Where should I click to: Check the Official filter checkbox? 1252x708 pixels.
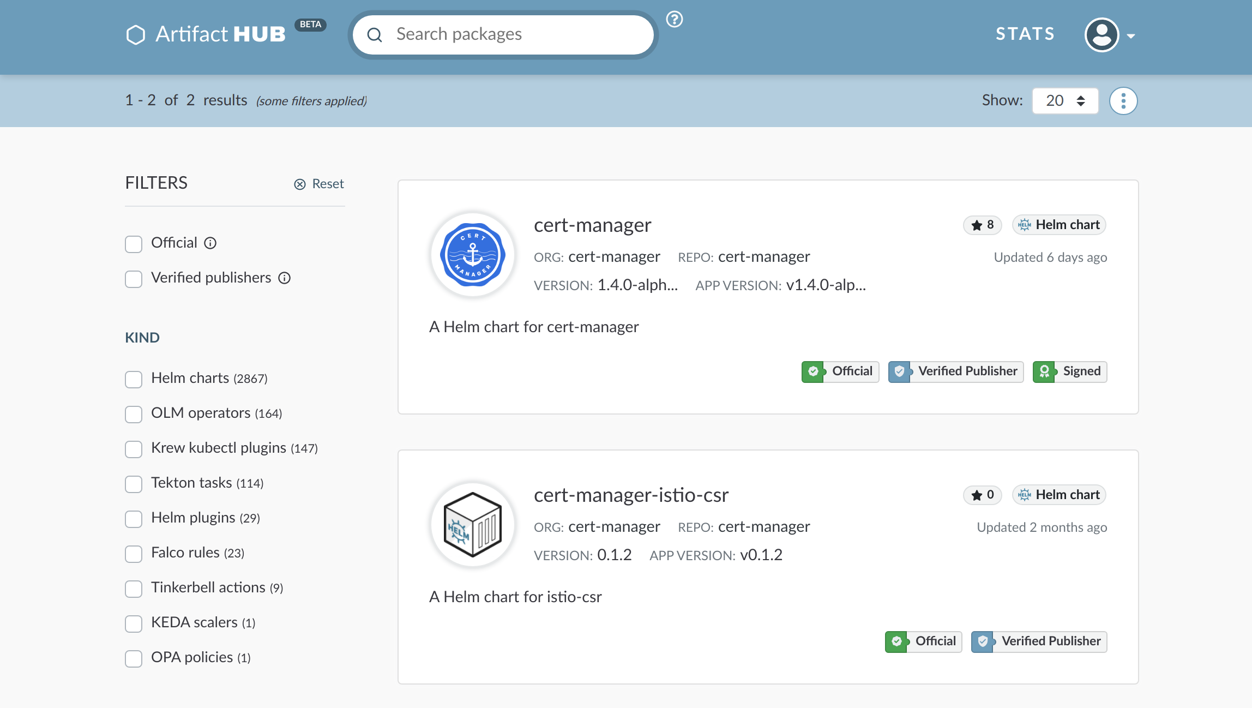pyautogui.click(x=133, y=244)
